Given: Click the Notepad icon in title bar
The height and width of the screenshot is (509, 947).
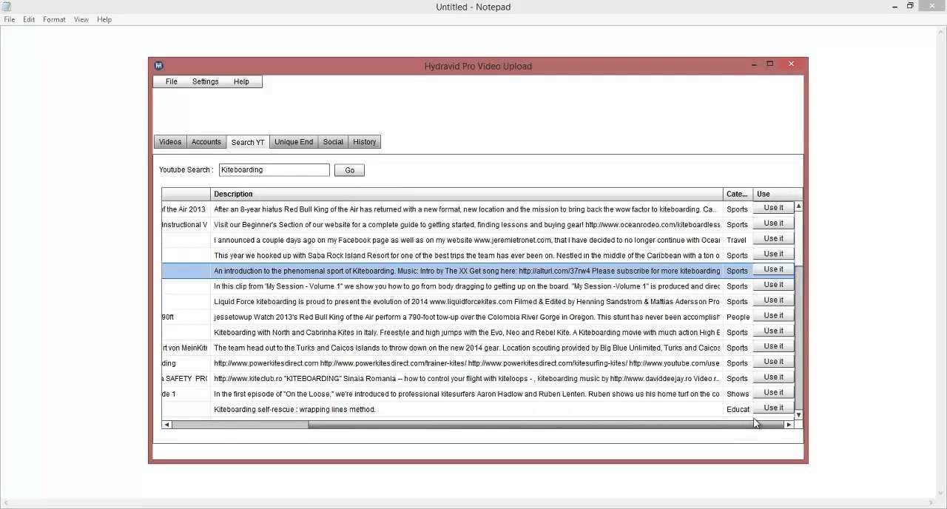Looking at the screenshot, I should tap(7, 7).
